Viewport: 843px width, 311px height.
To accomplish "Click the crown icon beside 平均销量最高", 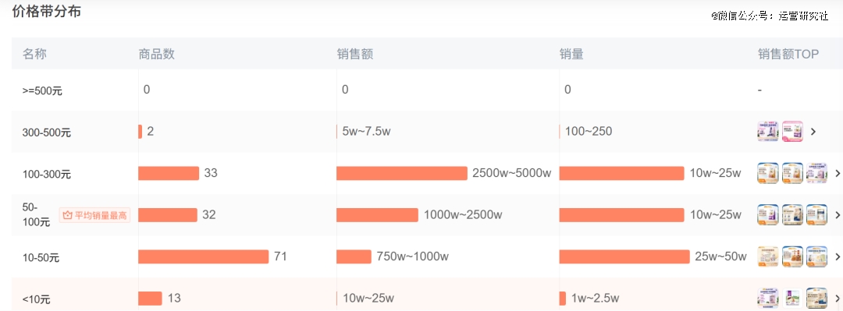I will click(67, 215).
